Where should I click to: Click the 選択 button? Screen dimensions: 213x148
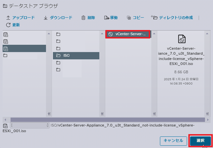(x=201, y=141)
